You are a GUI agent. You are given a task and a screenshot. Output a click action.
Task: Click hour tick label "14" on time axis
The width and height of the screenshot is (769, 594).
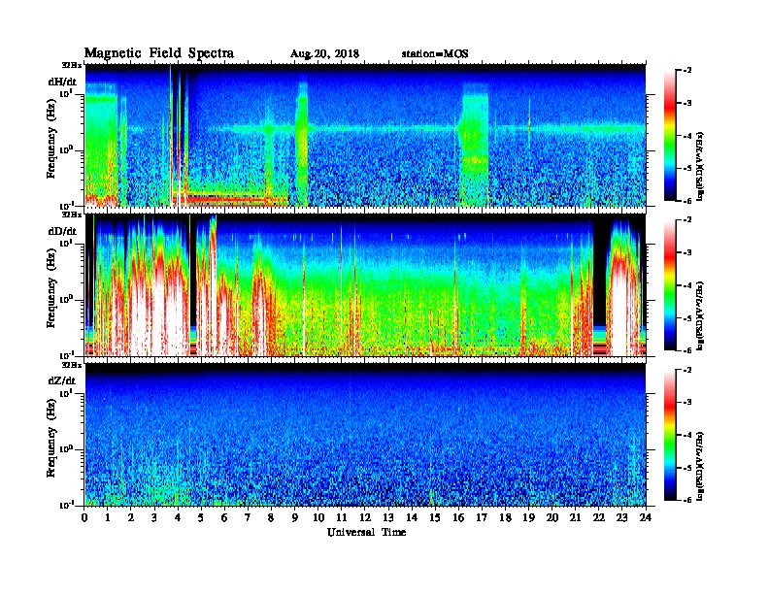click(x=412, y=518)
